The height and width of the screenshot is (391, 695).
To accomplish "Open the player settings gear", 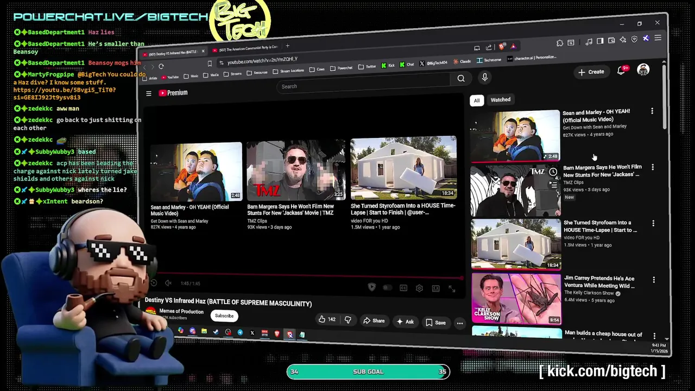I will click(x=419, y=288).
